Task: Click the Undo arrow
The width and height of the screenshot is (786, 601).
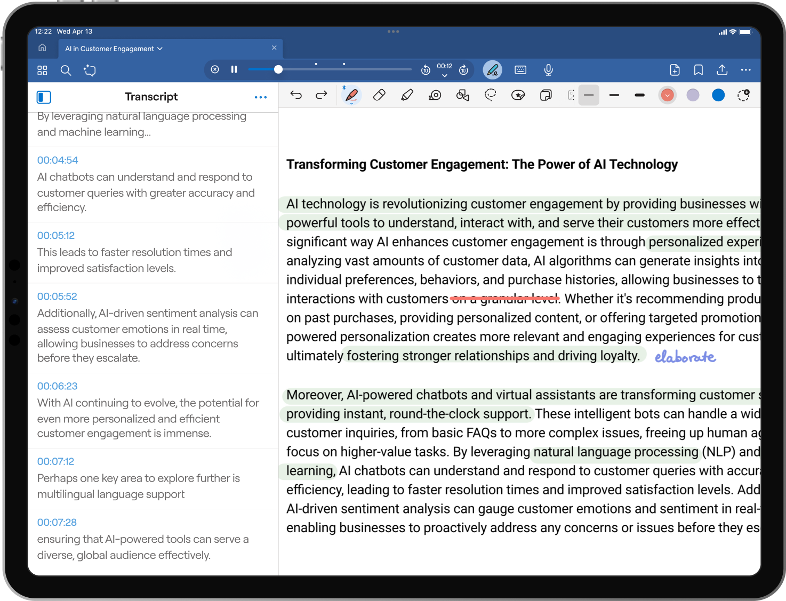Action: point(296,95)
